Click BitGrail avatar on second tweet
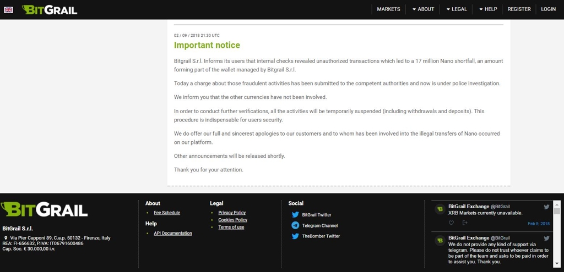The image size is (564, 272). tap(440, 241)
